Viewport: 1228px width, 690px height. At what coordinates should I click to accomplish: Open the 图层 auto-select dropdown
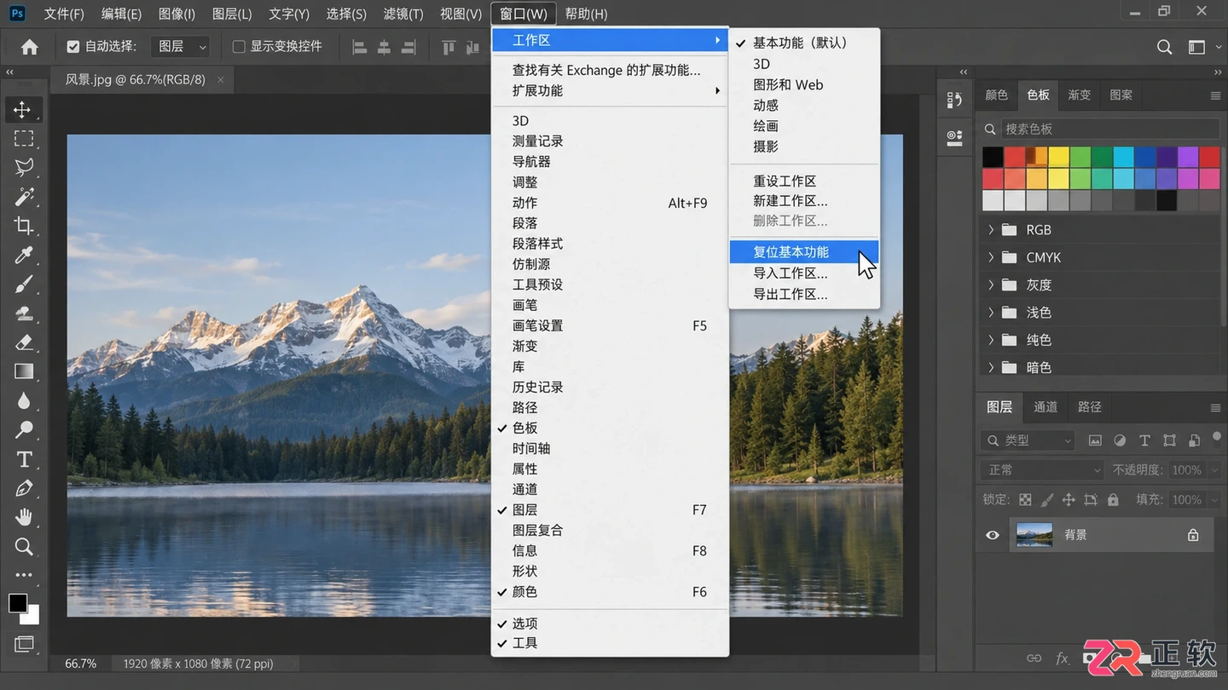click(x=180, y=47)
